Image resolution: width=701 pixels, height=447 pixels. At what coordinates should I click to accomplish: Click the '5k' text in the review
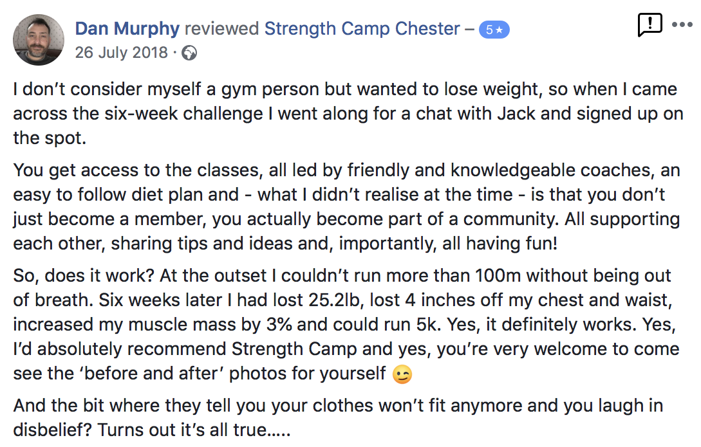pyautogui.click(x=428, y=325)
